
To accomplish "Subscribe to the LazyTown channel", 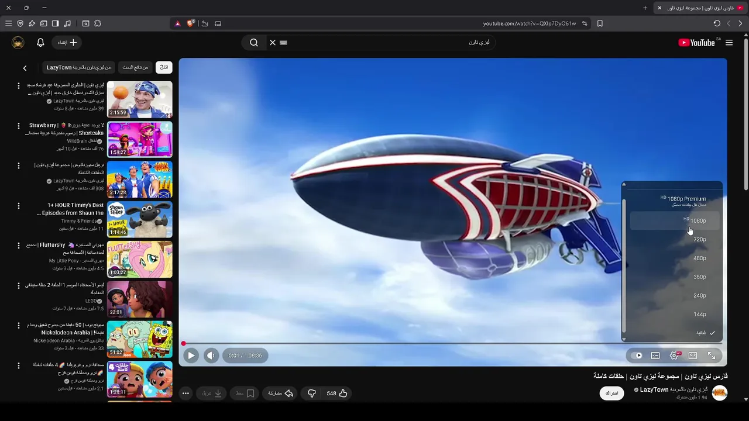I will click(611, 393).
